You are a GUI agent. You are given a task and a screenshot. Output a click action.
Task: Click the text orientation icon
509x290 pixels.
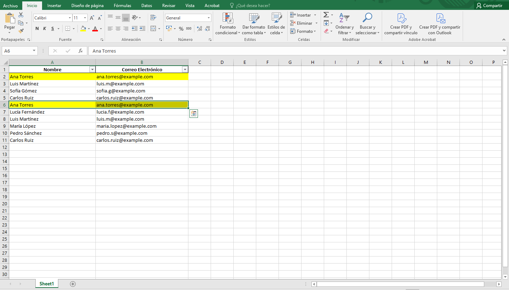tap(135, 18)
